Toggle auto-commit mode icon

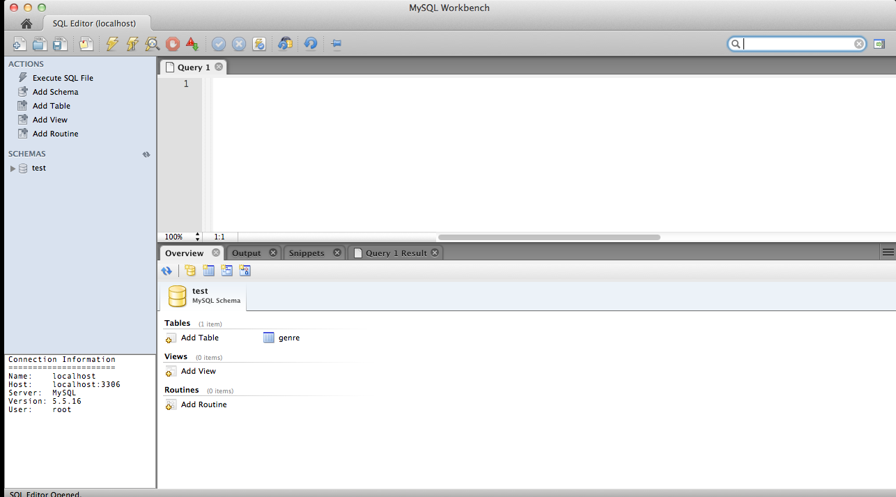tap(259, 44)
